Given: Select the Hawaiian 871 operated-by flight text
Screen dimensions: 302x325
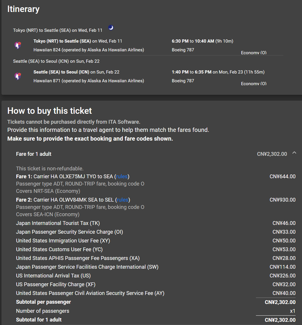Looking at the screenshot, I should 89,81.
